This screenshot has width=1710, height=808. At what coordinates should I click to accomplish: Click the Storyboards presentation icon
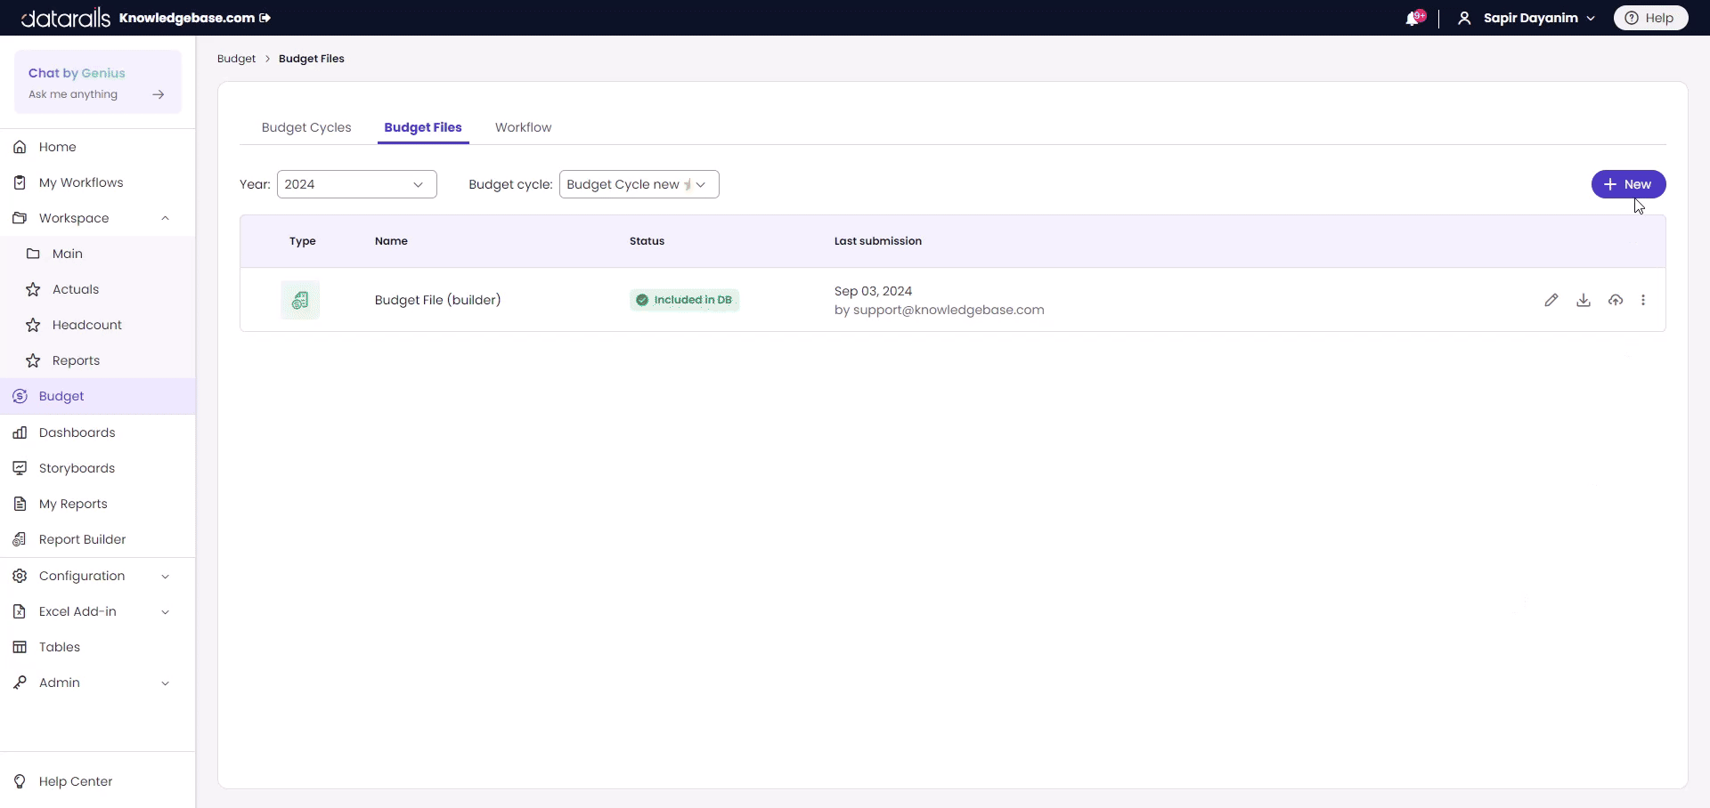20,468
